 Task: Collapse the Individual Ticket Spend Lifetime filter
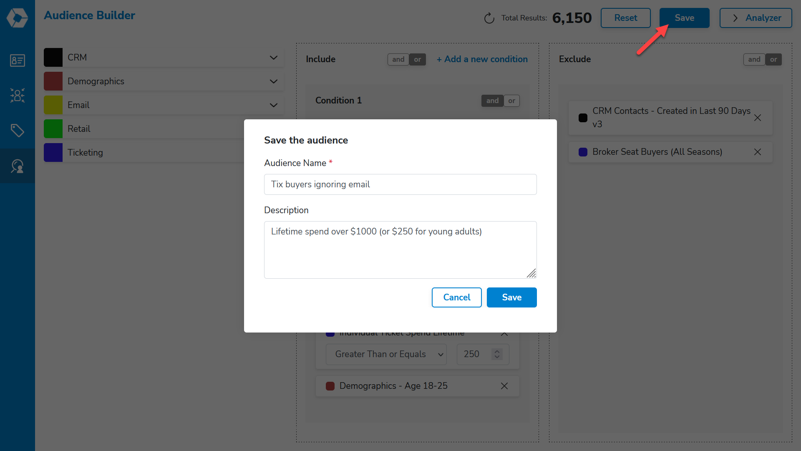click(x=504, y=334)
